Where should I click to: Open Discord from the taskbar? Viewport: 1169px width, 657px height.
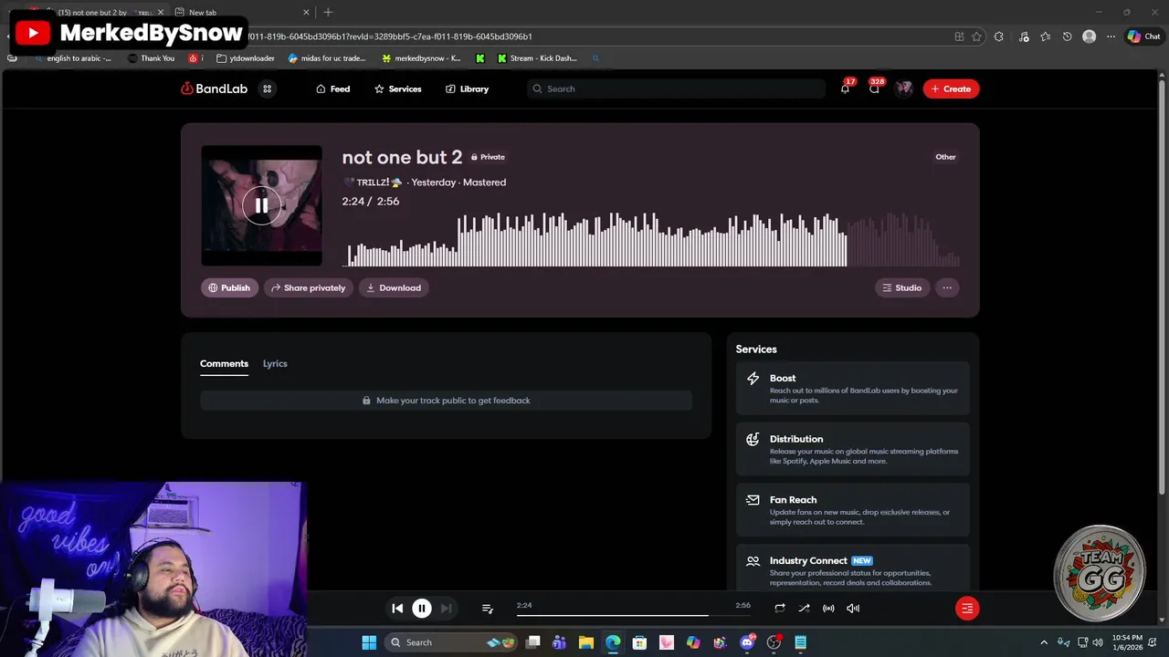coord(747,642)
